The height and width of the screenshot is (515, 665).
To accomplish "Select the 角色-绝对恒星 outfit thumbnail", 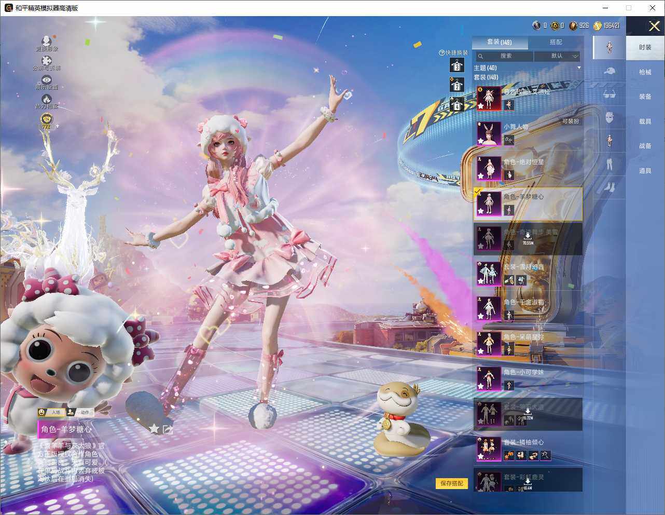I will click(489, 169).
